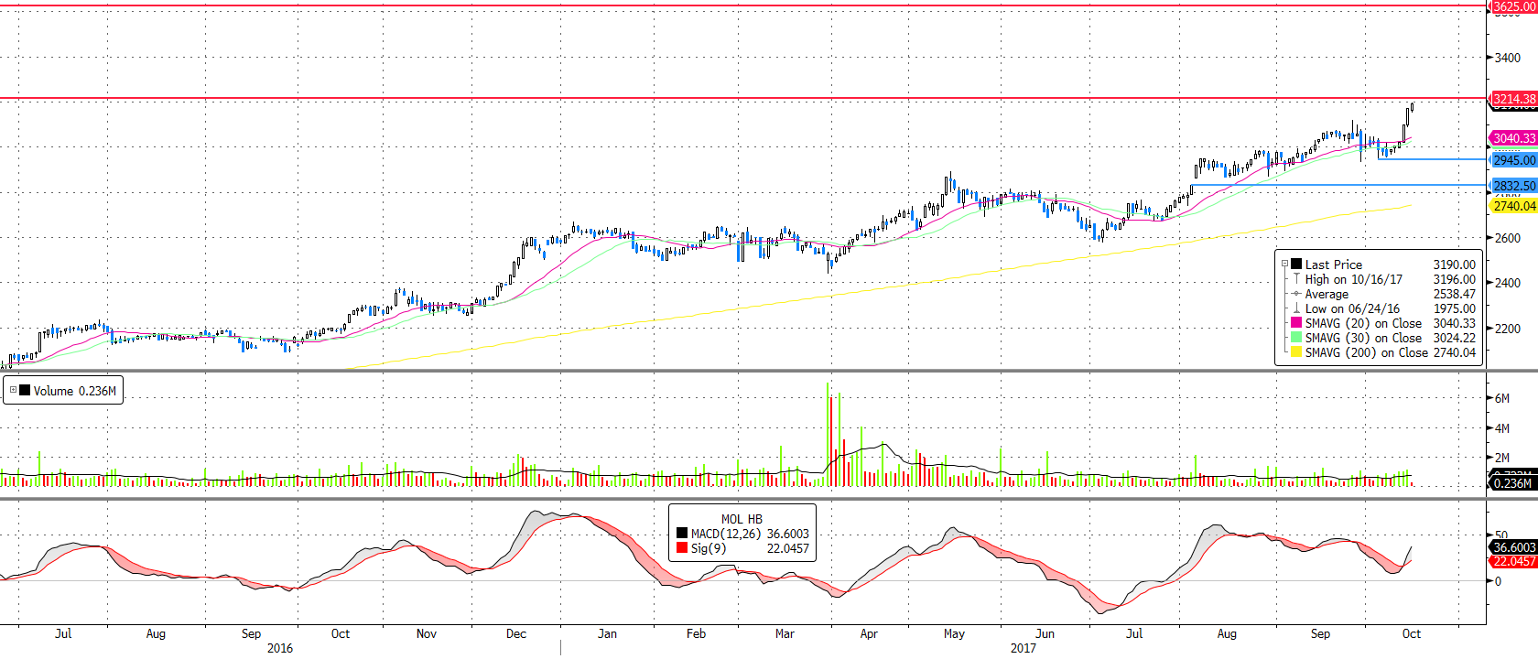This screenshot has height=659, width=1538.
Task: Click the 2538.47 average value
Action: 1454,294
